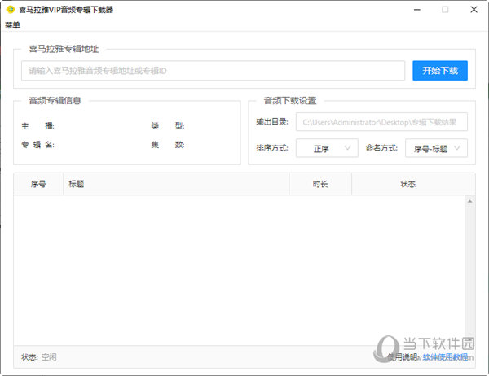The width and height of the screenshot is (489, 376).
Task: Click the 时长 column header
Action: tap(320, 184)
